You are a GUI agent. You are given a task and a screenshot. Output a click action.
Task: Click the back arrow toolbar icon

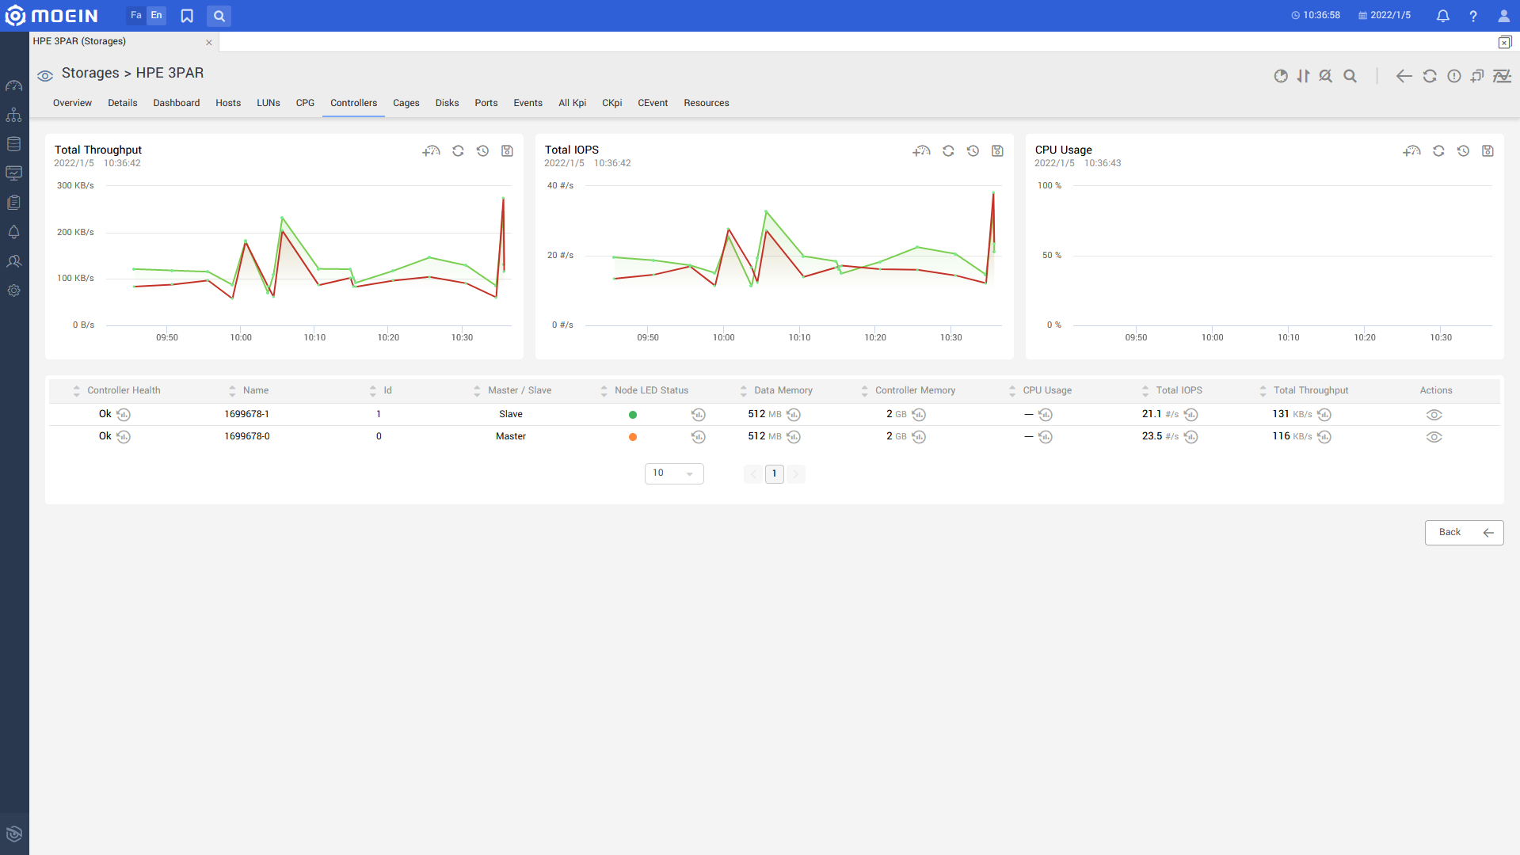[x=1404, y=76]
